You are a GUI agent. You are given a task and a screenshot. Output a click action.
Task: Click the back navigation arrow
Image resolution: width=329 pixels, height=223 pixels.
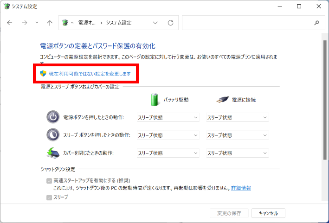point(10,23)
